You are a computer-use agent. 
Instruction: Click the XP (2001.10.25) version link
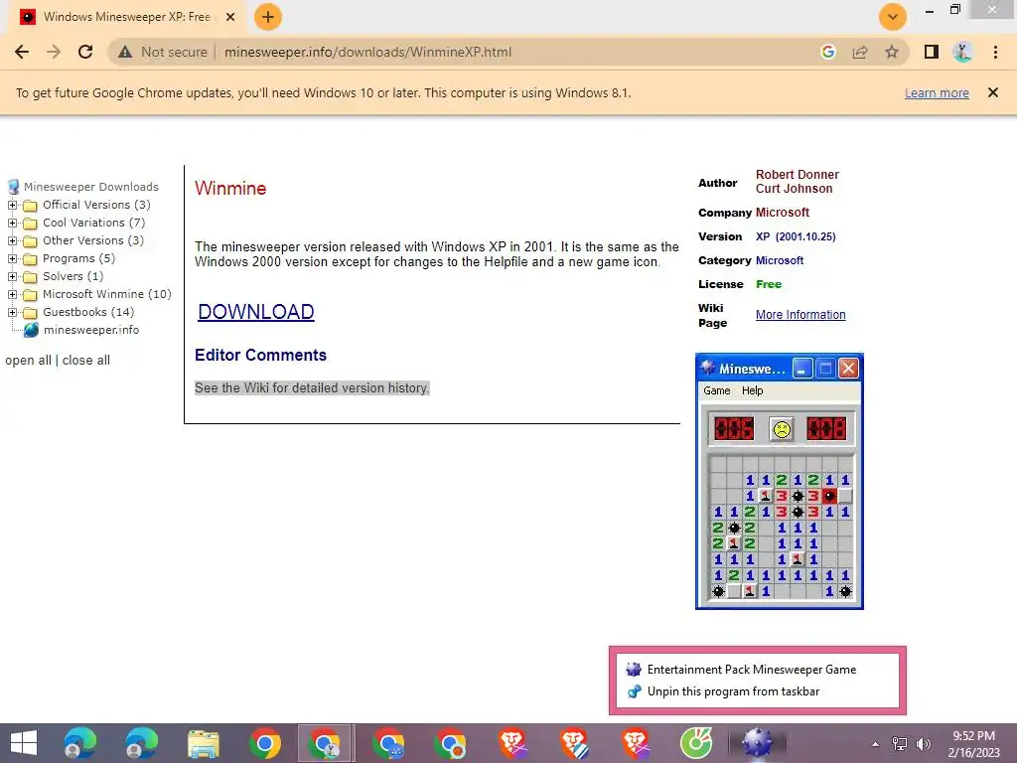[x=796, y=236]
